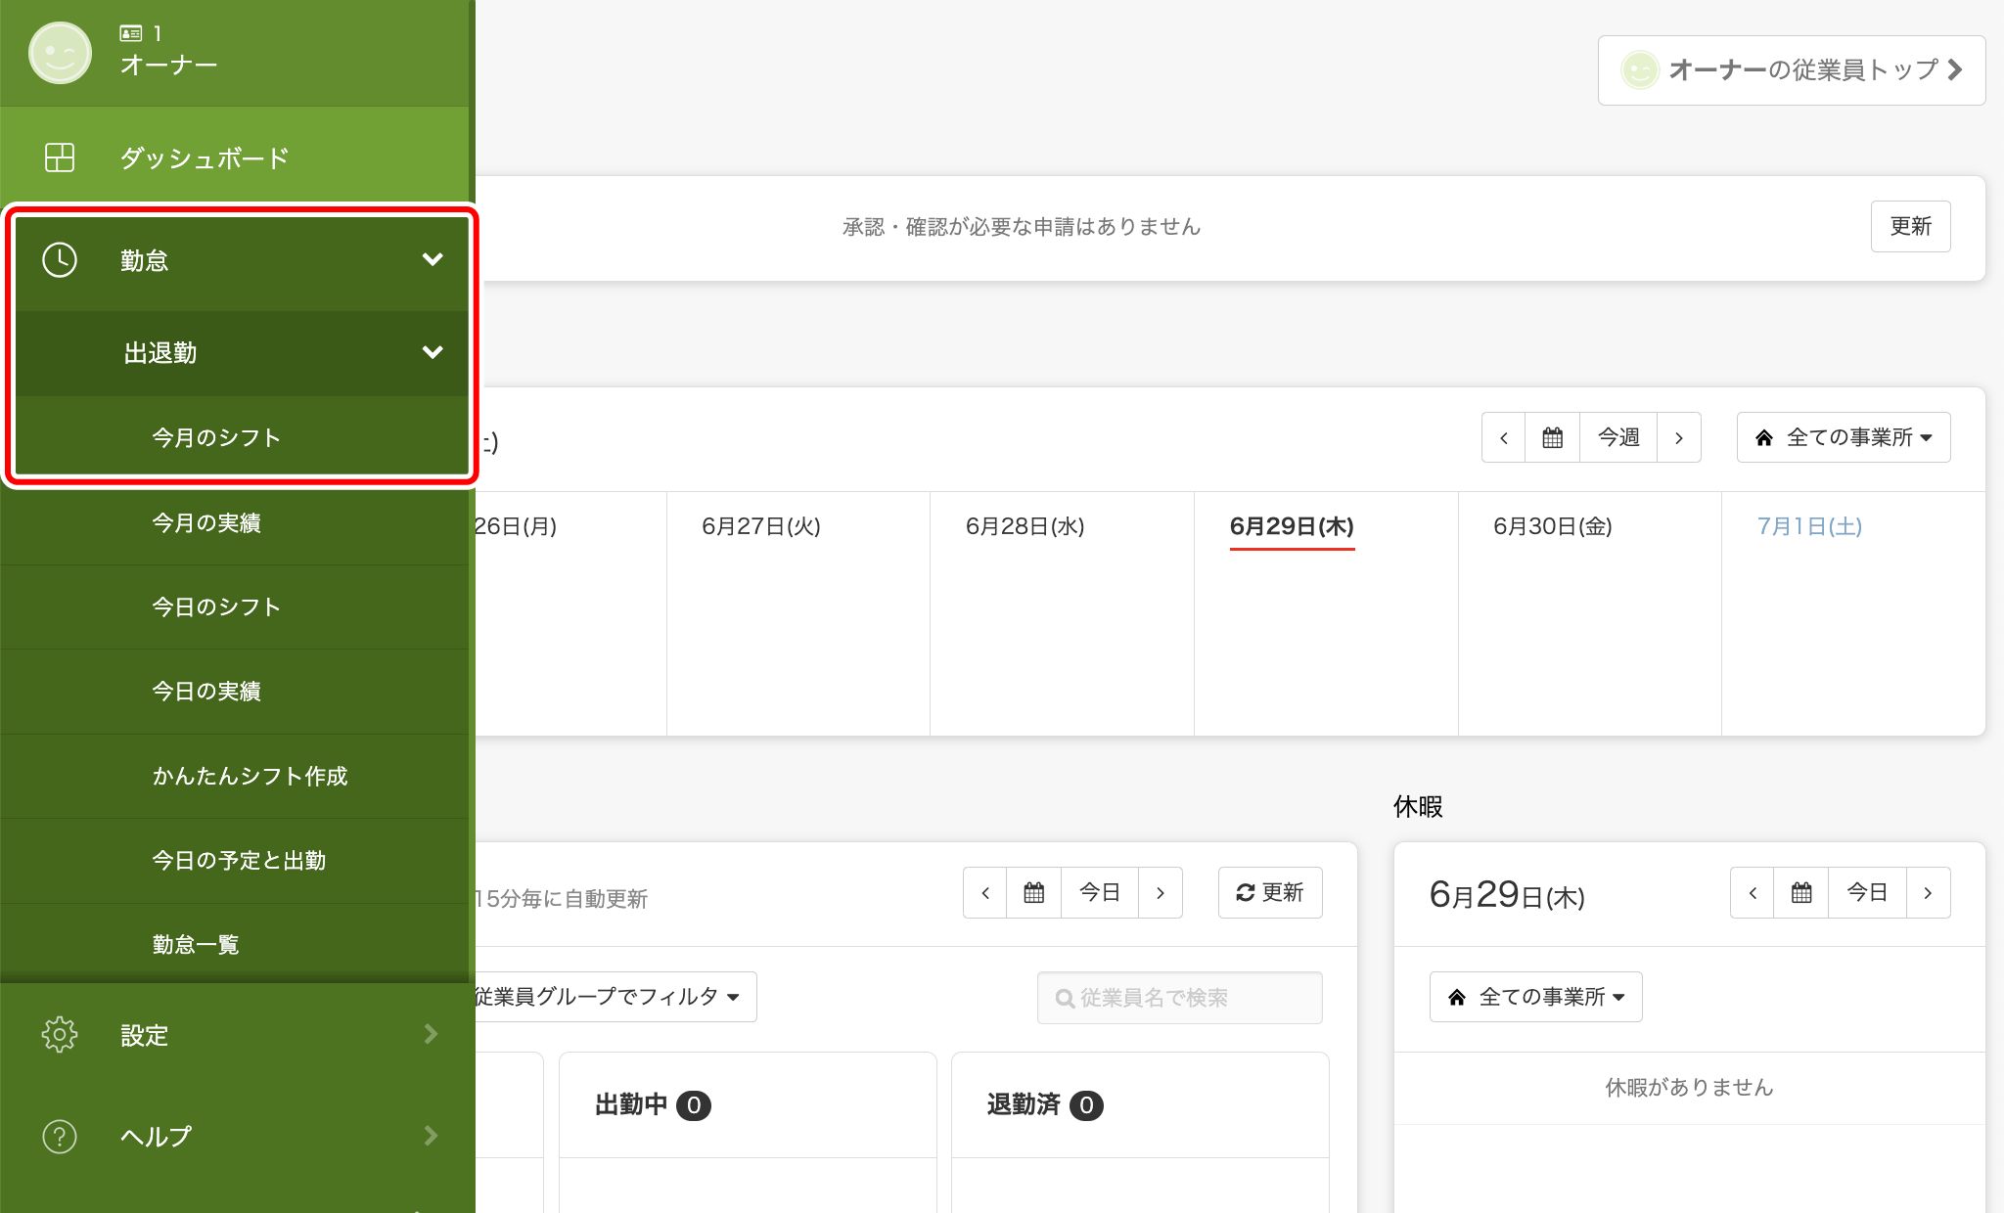This screenshot has height=1213, width=2004.
Task: Click 今日 button in attendance panel
Action: click(1100, 892)
